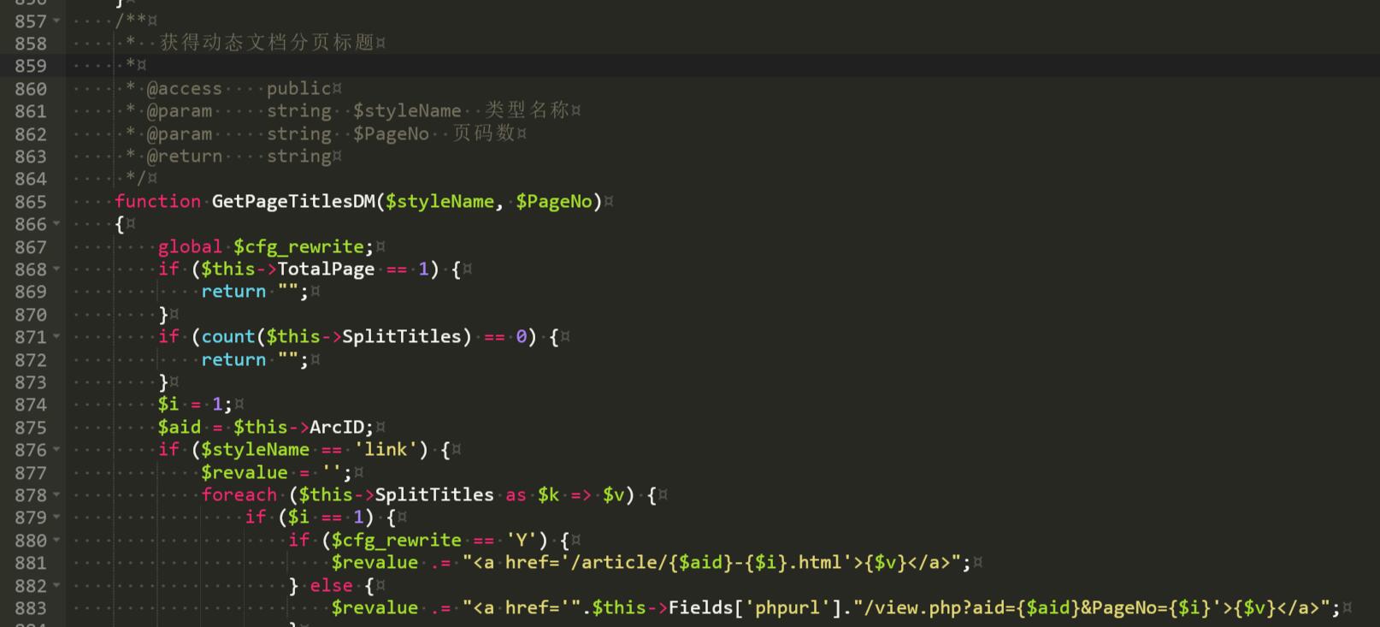Fold the SplitTitles count if block, line 871
The image size is (1380, 627).
coord(57,337)
